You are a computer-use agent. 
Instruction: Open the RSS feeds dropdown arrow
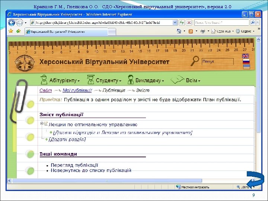197,31
